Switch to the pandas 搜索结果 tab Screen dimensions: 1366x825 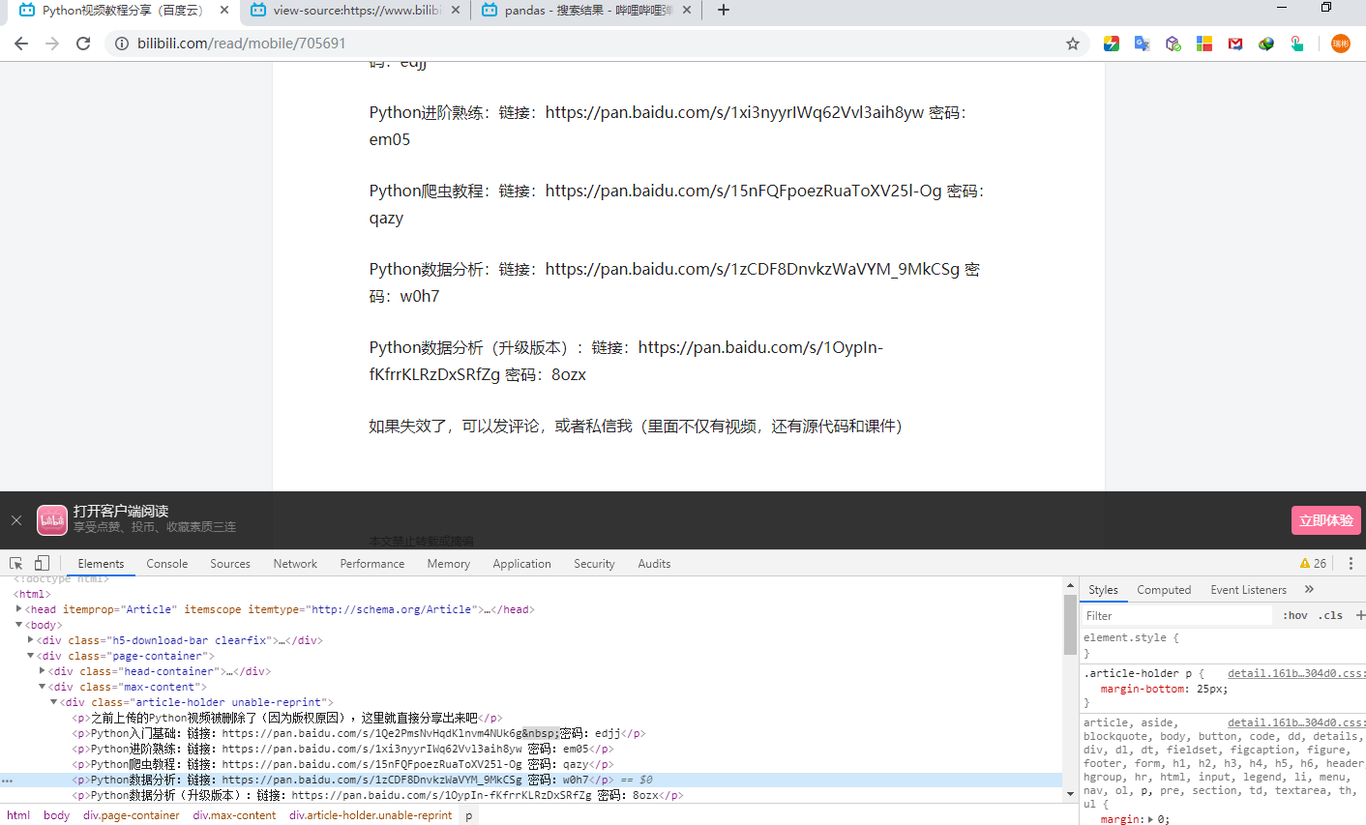pyautogui.click(x=587, y=10)
